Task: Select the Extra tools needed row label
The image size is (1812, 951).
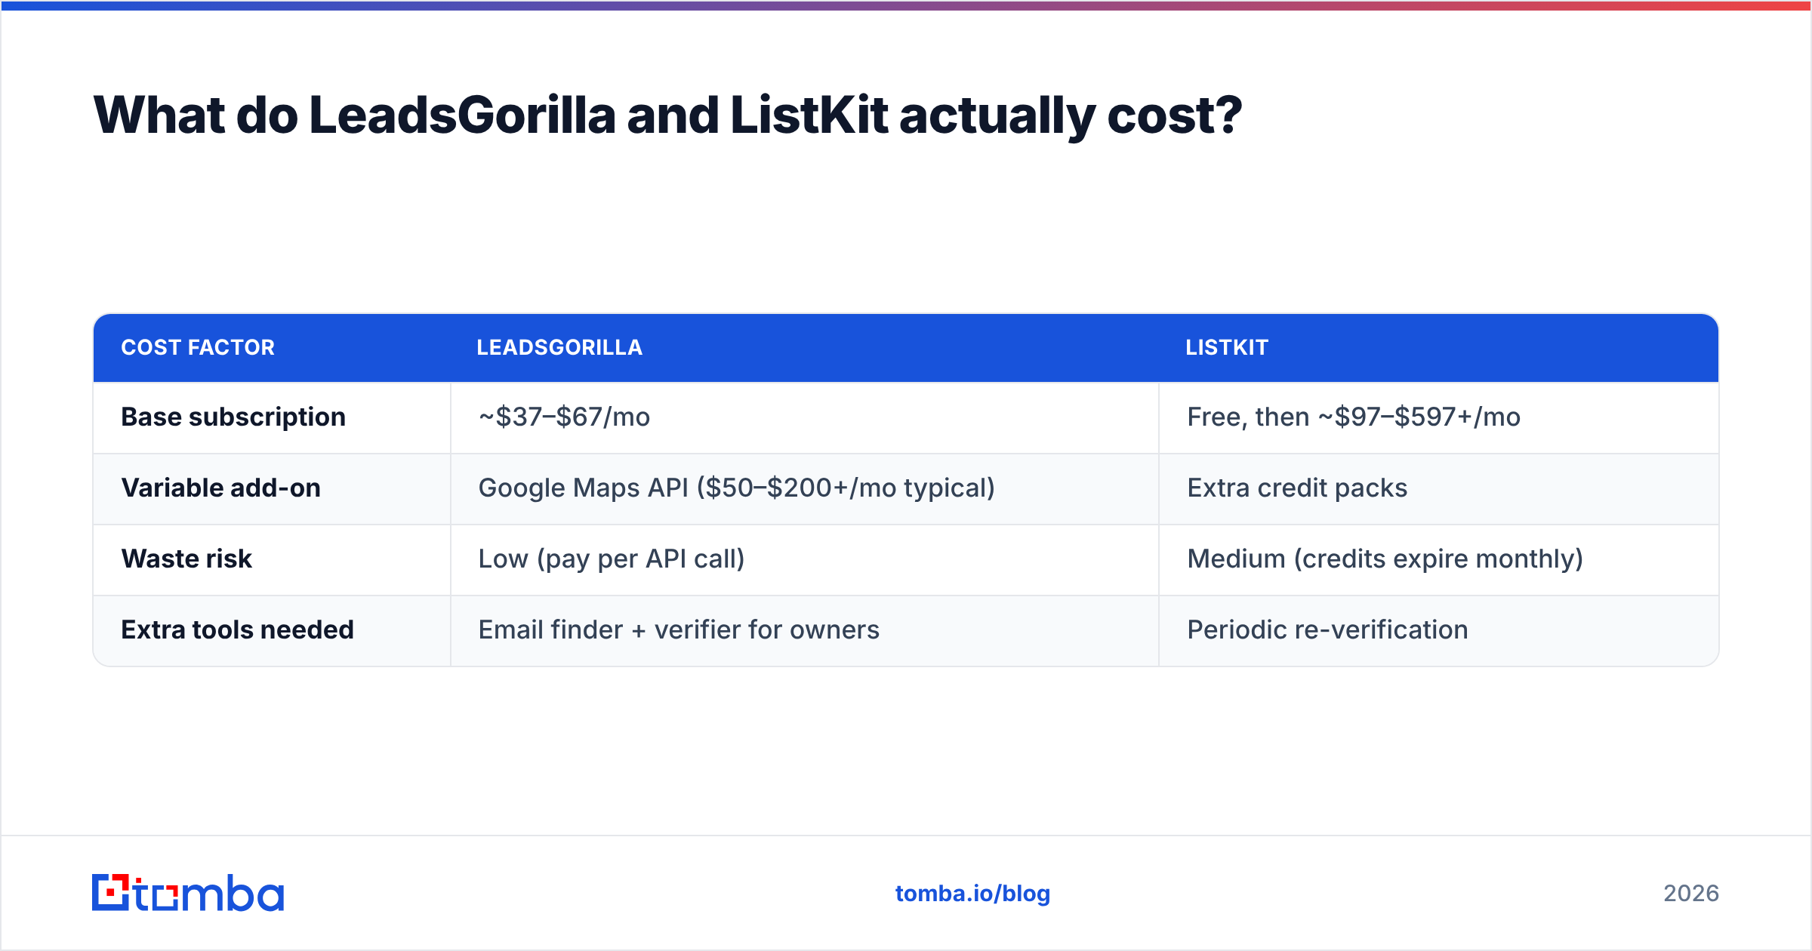Action: pos(238,629)
